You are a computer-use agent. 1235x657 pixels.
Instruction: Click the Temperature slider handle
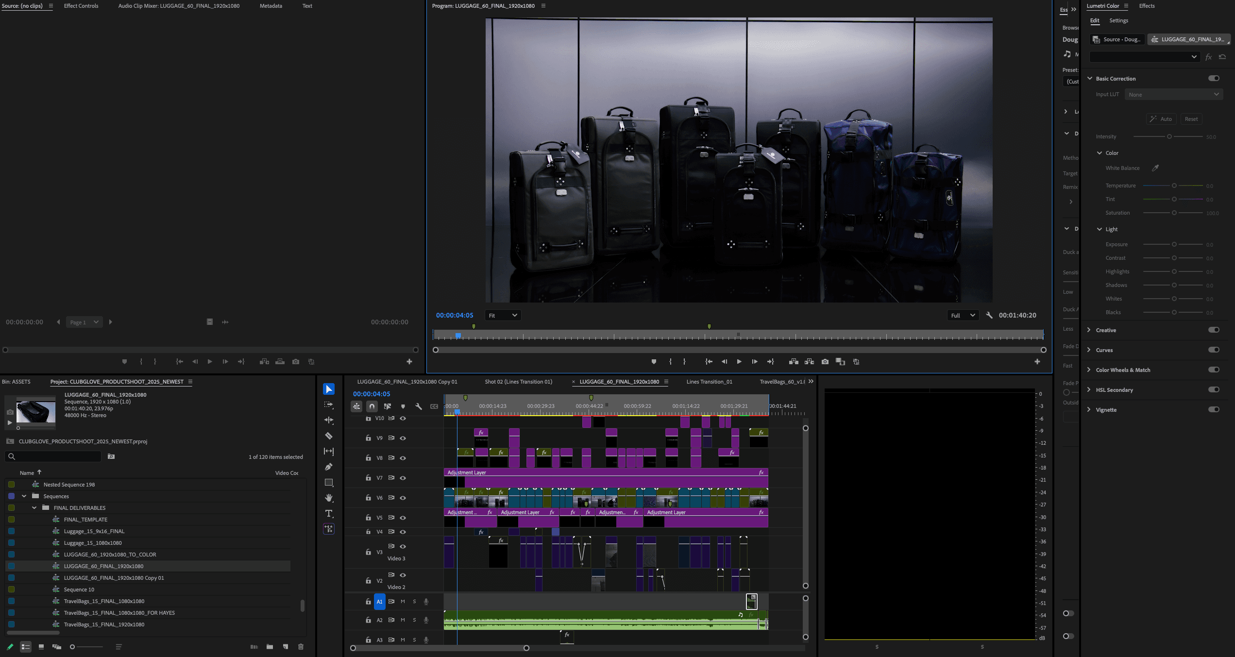1174,185
